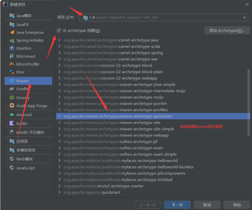This screenshot has width=252, height=210.
Task: Choose the Spring Initializr leaf icon
Action: click(x=12, y=41)
